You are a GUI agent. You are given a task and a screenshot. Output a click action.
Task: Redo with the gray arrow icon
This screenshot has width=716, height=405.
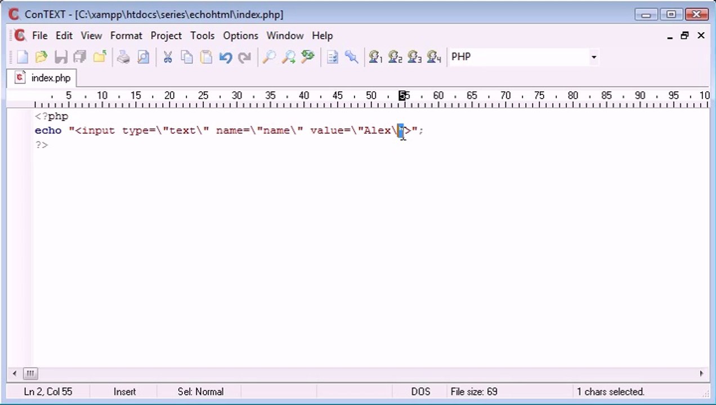(x=244, y=57)
